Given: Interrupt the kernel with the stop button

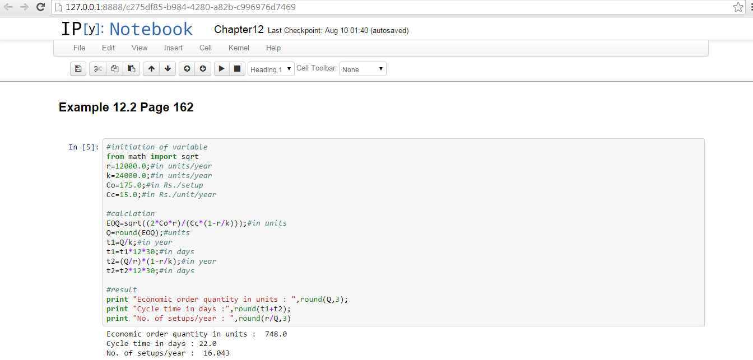Looking at the screenshot, I should click(x=237, y=69).
